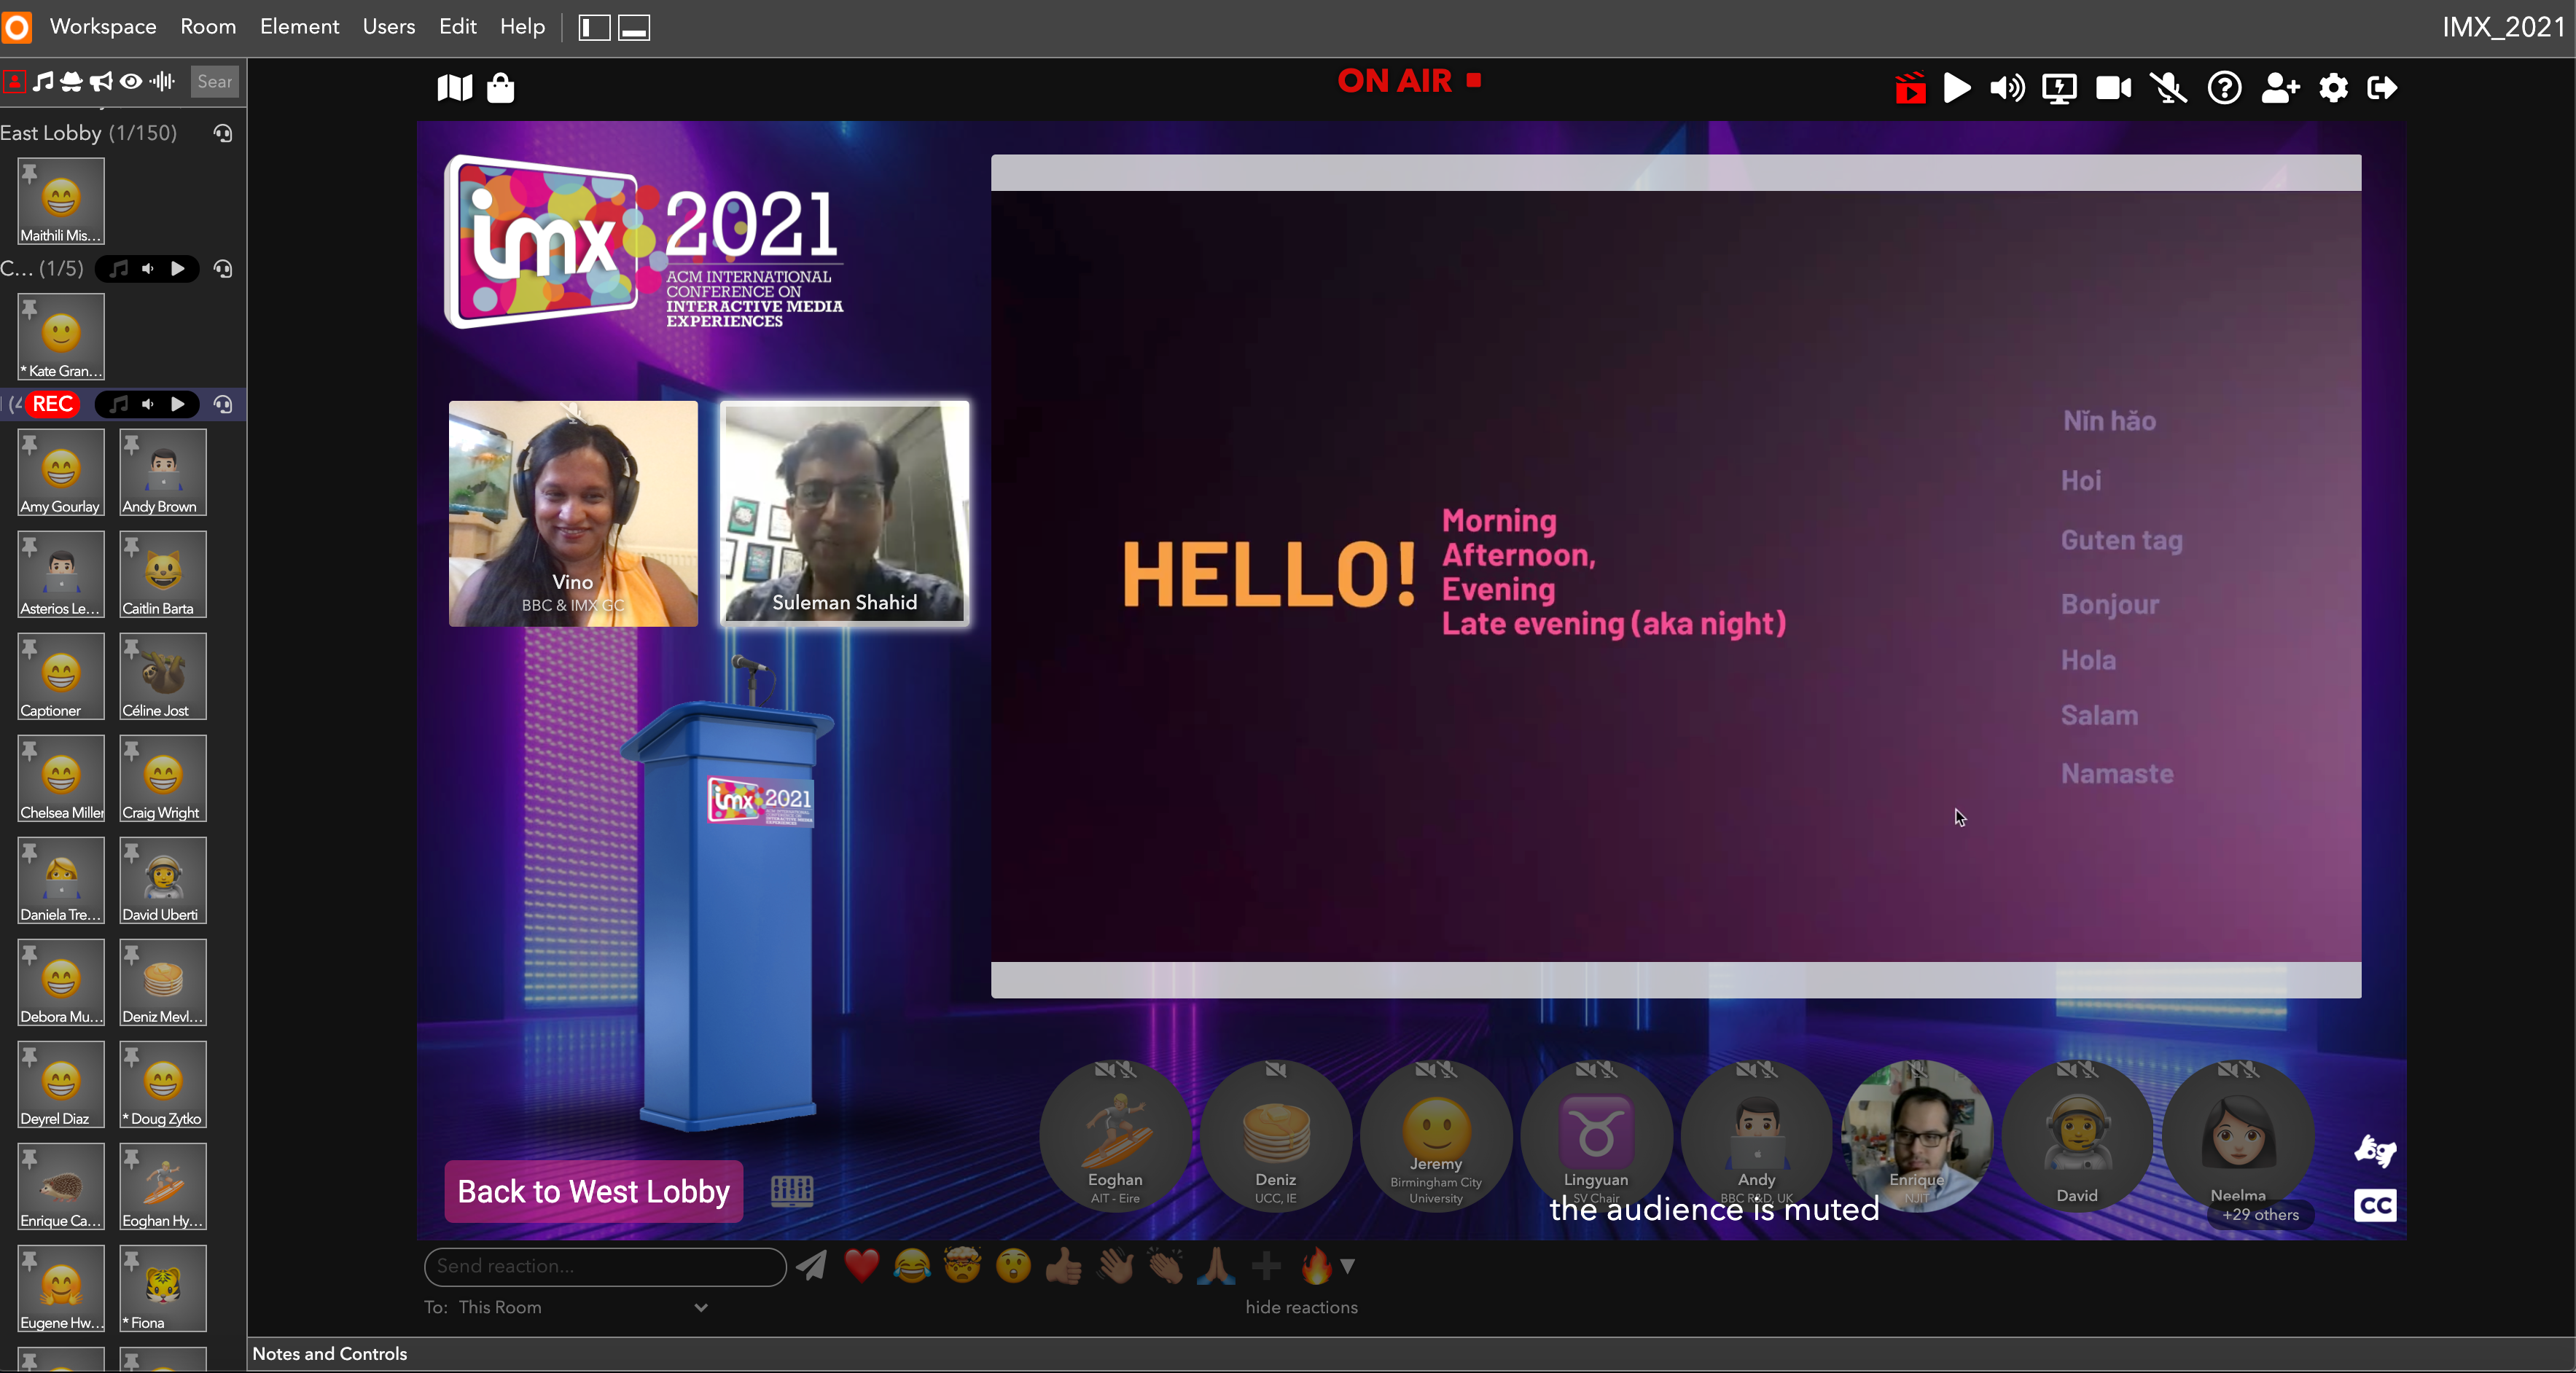This screenshot has height=1373, width=2576.
Task: Click the hide reactions link
Action: 1300,1307
